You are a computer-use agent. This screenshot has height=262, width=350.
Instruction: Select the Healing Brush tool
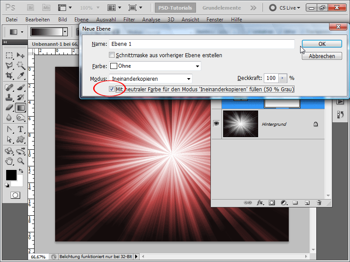[9, 87]
